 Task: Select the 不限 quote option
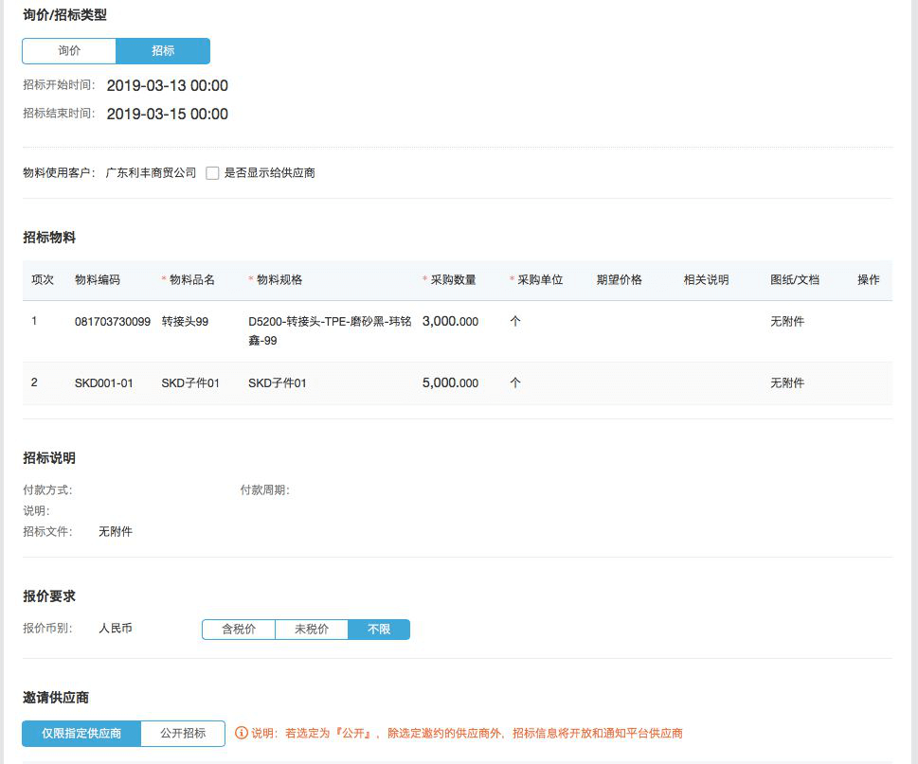tap(379, 630)
